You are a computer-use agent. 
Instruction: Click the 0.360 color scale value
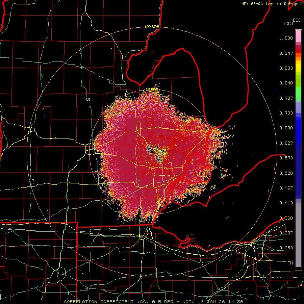coord(286,218)
